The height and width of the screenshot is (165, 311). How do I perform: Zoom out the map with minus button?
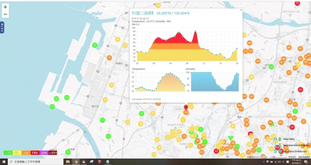5,14
